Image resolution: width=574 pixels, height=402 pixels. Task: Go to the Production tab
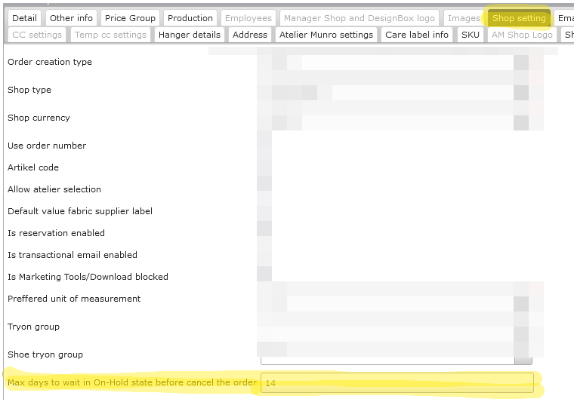(x=190, y=18)
